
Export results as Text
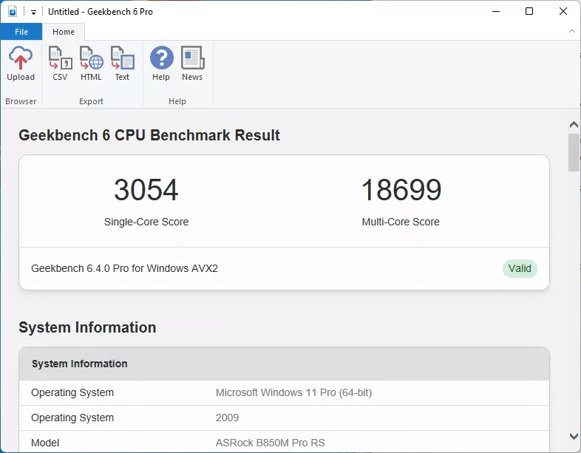click(122, 64)
